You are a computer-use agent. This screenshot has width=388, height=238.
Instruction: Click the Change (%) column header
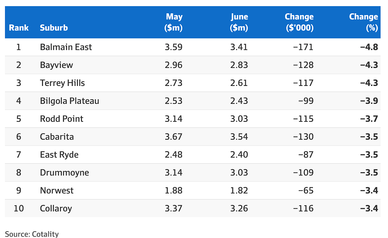[x=364, y=22]
